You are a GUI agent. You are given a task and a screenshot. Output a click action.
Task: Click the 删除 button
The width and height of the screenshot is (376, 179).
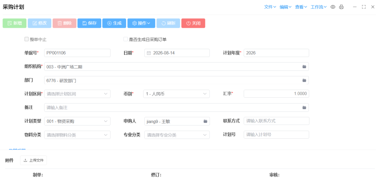pyautogui.click(x=64, y=23)
